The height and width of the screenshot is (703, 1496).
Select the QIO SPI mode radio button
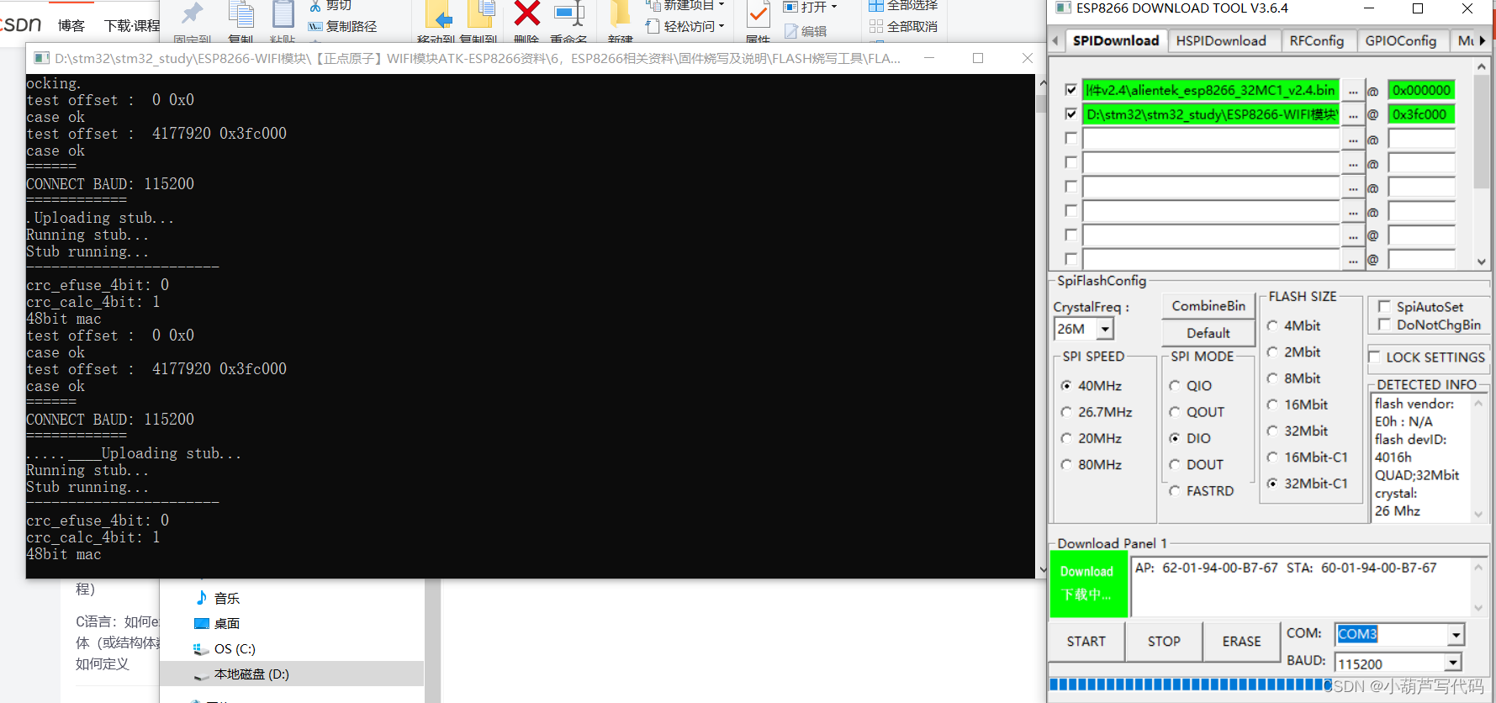[1175, 386]
